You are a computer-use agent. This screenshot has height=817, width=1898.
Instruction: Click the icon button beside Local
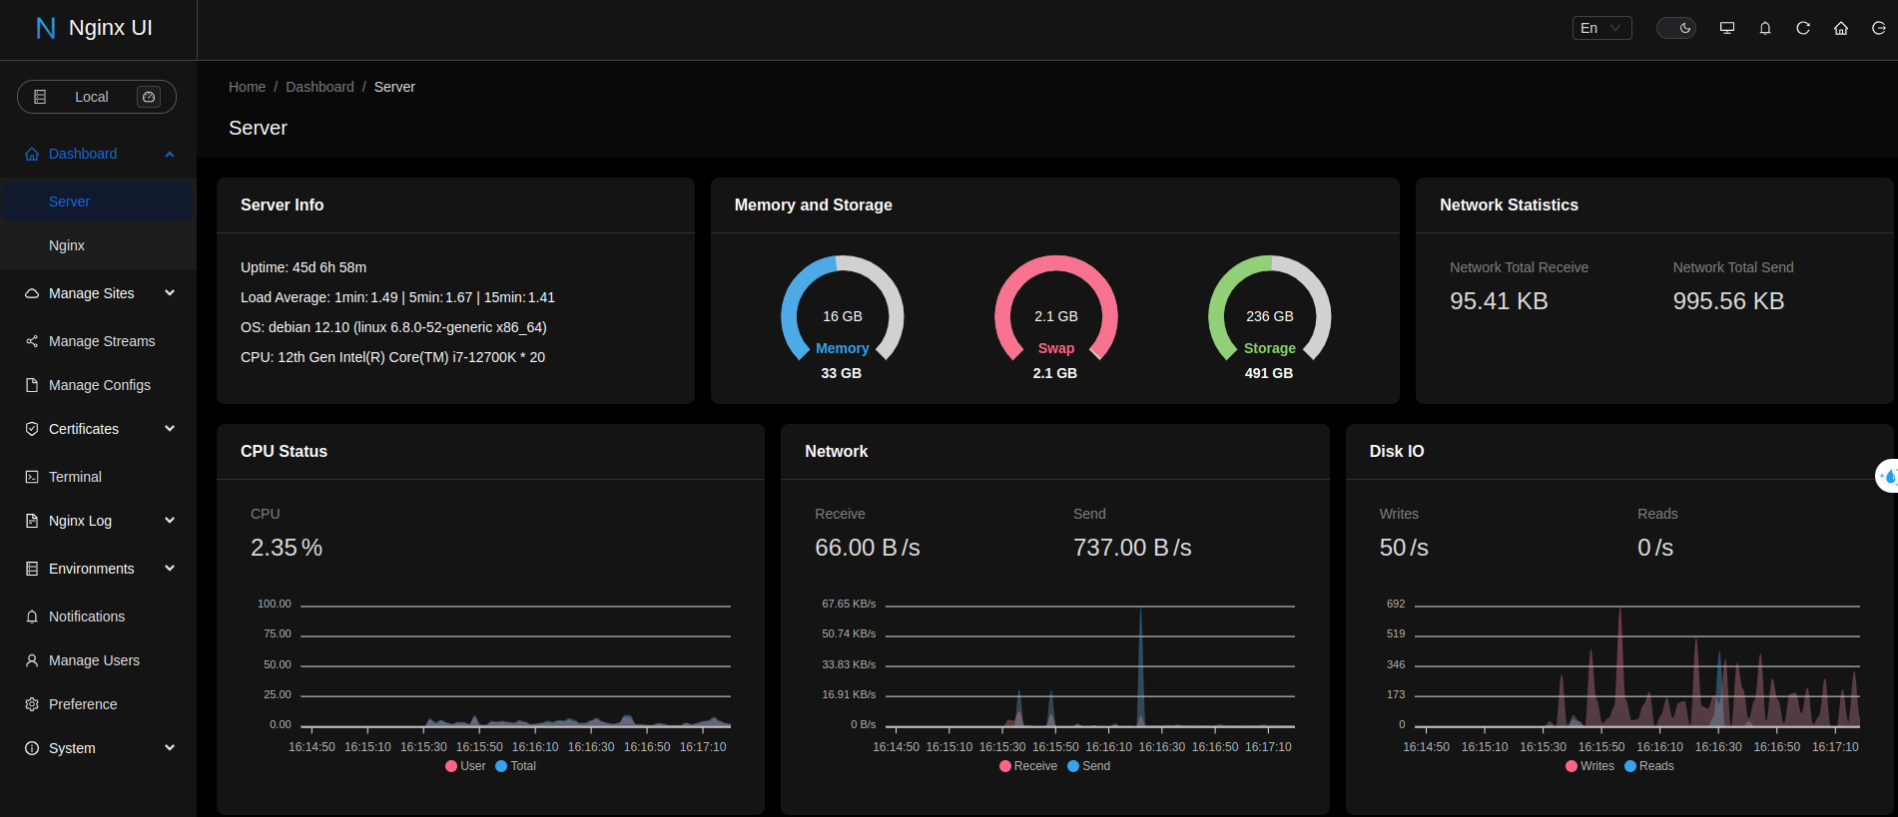point(149,97)
